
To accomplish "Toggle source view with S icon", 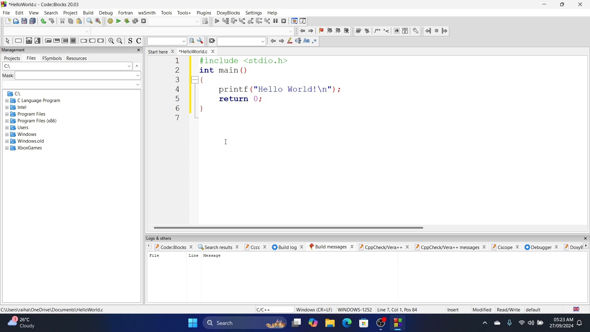I will click(131, 41).
